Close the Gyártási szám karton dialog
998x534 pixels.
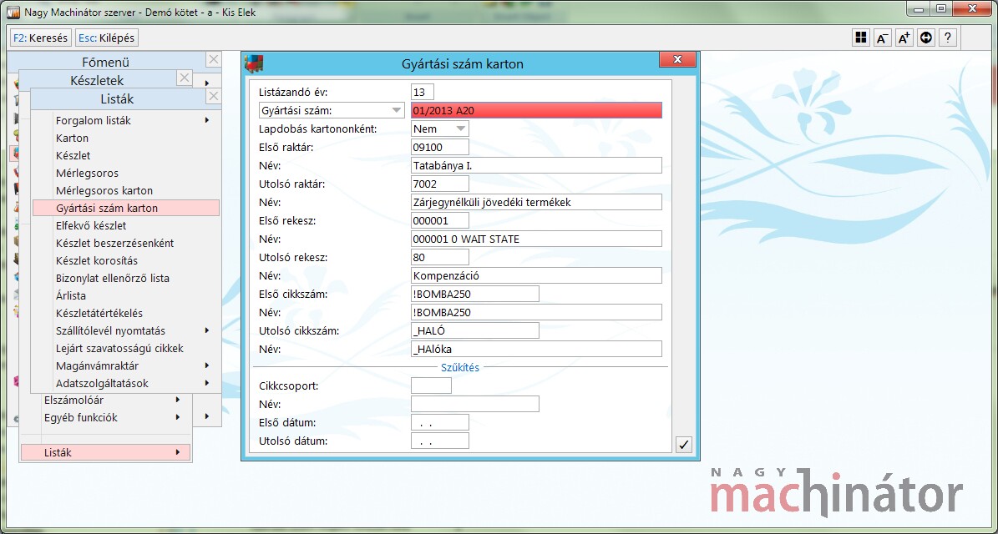point(677,59)
